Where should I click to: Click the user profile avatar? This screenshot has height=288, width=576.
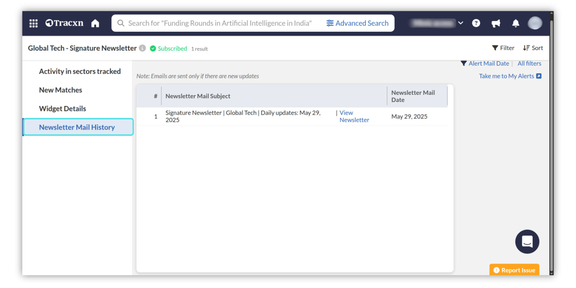point(535,23)
